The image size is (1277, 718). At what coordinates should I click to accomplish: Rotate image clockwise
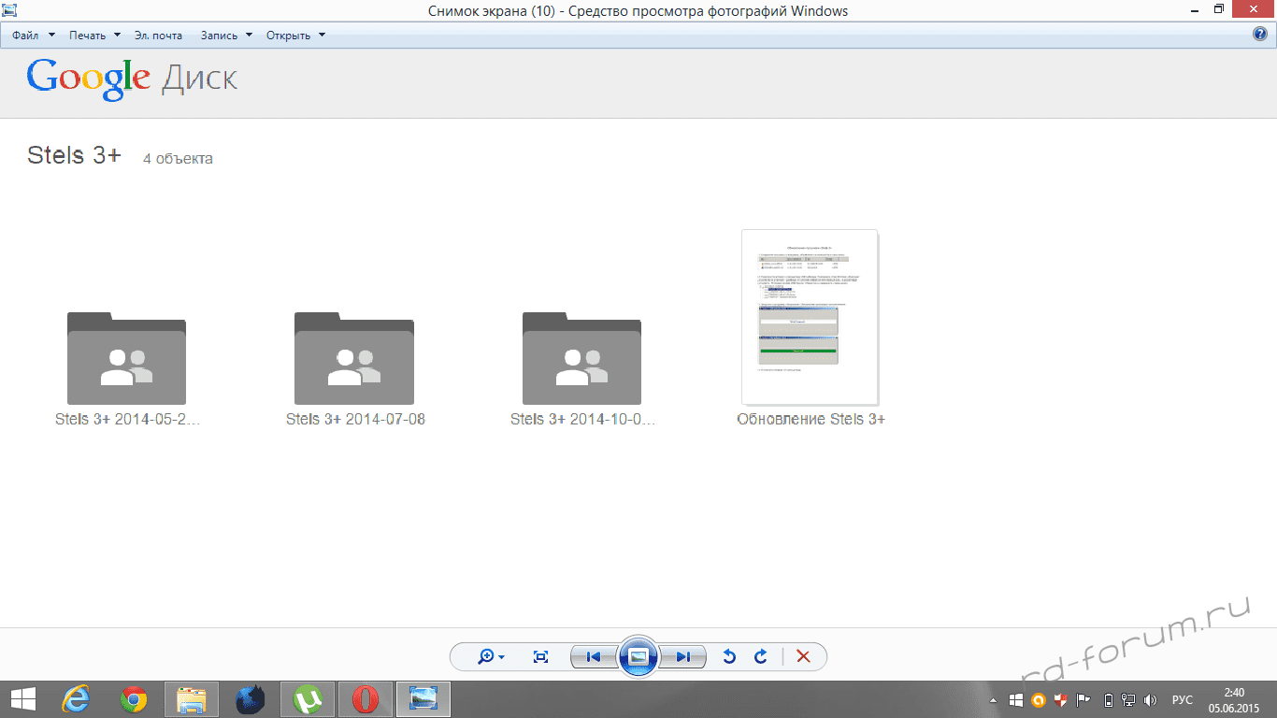(761, 657)
